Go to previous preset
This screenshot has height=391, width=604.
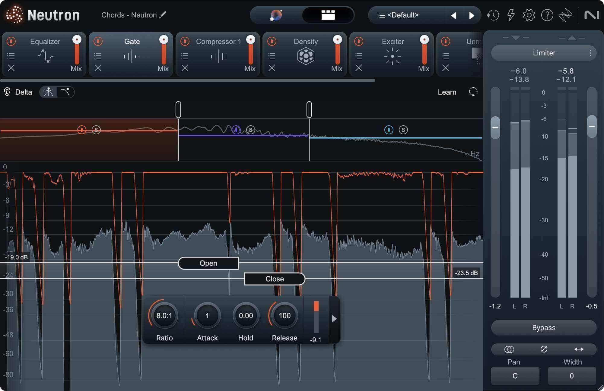[x=454, y=15]
